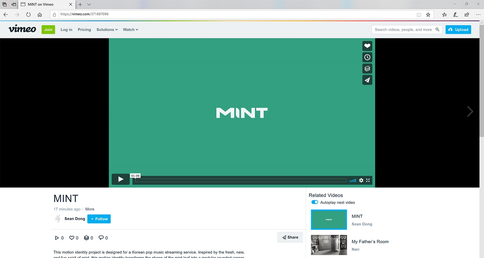Expand the Watch dropdown menu
Image resolution: width=484 pixels, height=258 pixels.
click(130, 30)
